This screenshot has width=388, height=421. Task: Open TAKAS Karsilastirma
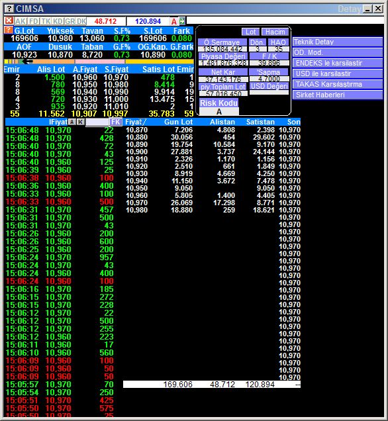(x=338, y=84)
